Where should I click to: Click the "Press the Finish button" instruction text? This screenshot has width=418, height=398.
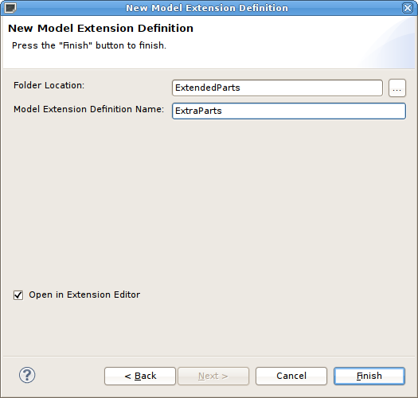[x=89, y=45]
